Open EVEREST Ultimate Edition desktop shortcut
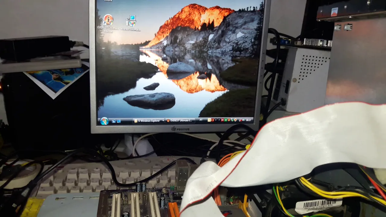 [x=108, y=24]
